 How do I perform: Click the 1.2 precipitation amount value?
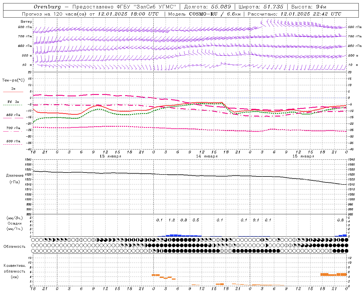point(172,220)
